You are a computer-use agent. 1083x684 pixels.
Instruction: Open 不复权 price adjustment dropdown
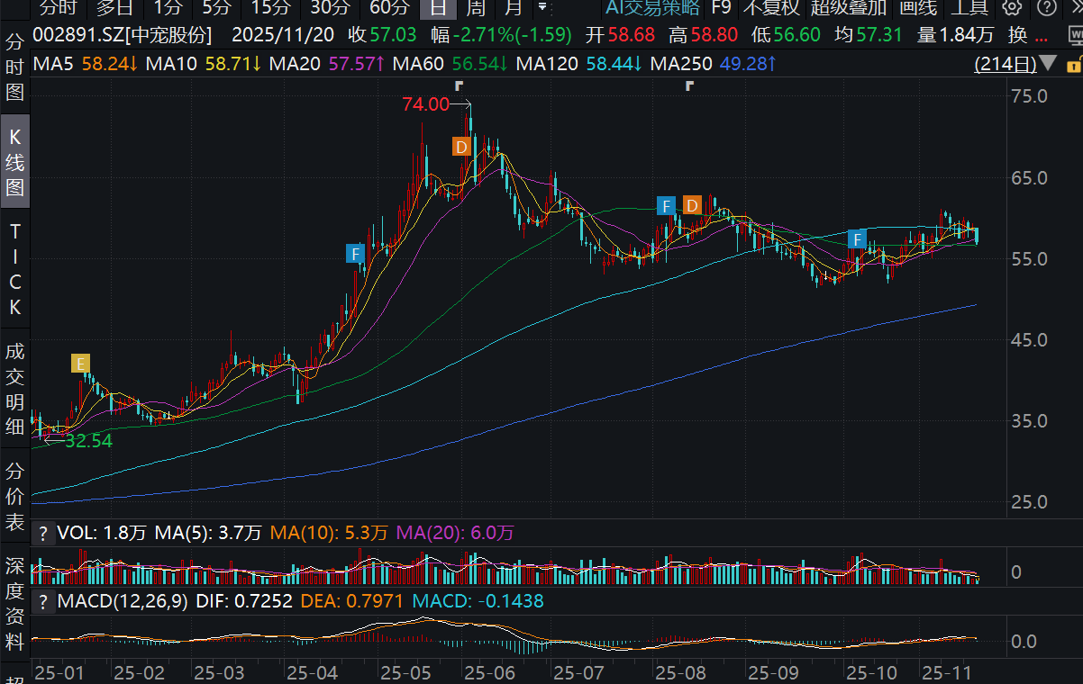point(770,9)
